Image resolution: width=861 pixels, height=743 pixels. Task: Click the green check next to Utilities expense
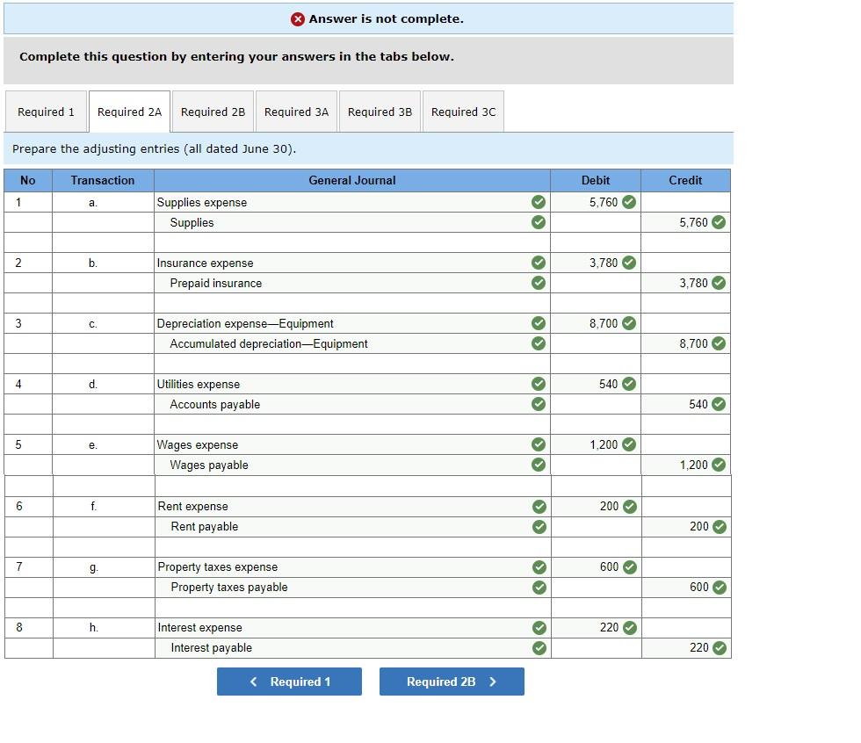click(539, 384)
